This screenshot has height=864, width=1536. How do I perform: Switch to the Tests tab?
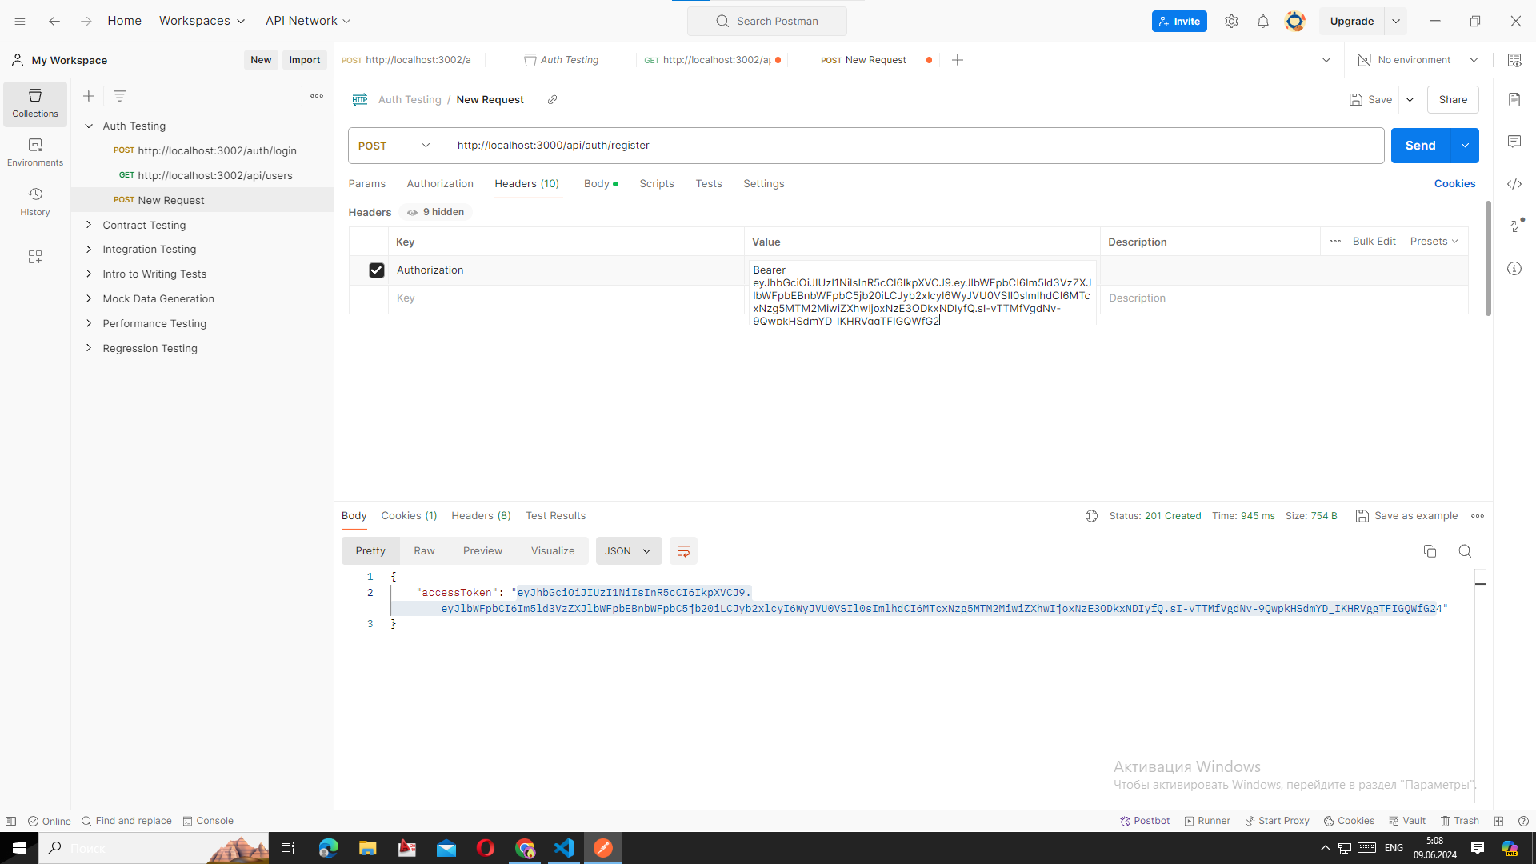pos(708,184)
